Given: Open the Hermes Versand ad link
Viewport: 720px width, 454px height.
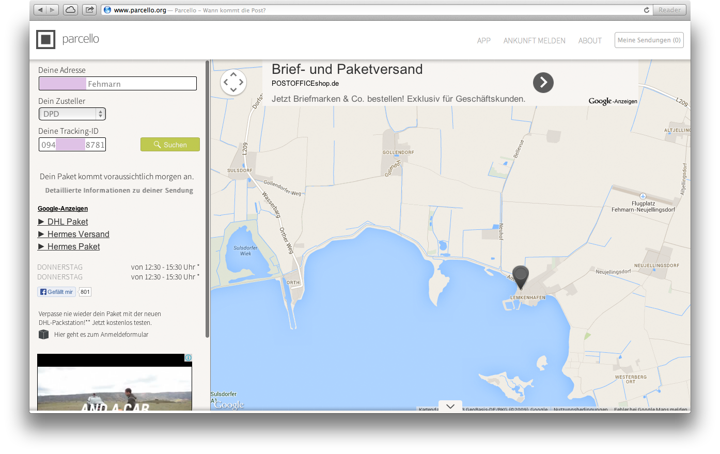Looking at the screenshot, I should [x=73, y=234].
